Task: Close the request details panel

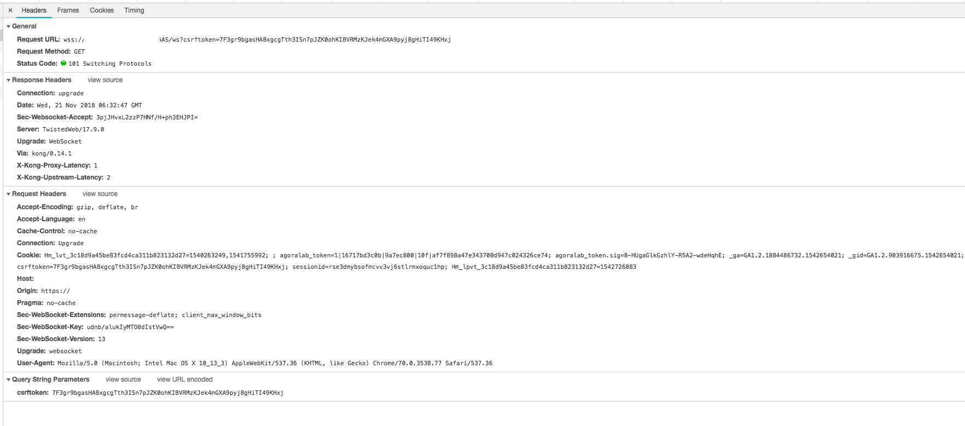Action: click(x=10, y=10)
